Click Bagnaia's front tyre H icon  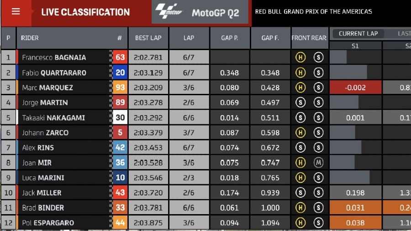click(300, 57)
